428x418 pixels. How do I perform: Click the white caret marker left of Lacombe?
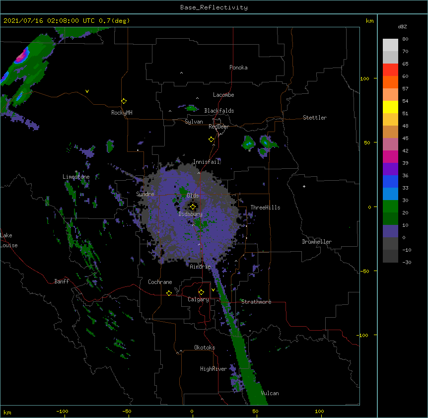pyautogui.click(x=197, y=98)
